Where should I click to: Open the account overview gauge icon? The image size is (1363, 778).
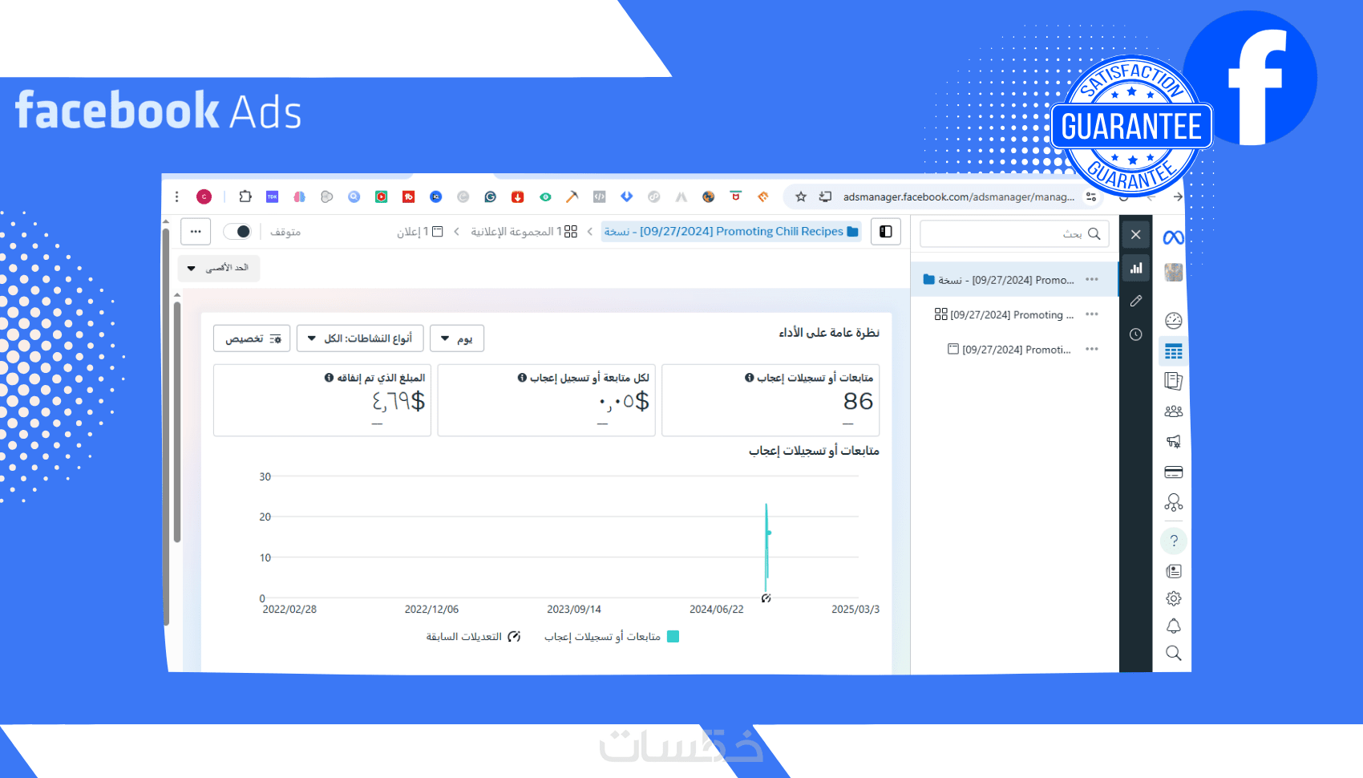1173,321
